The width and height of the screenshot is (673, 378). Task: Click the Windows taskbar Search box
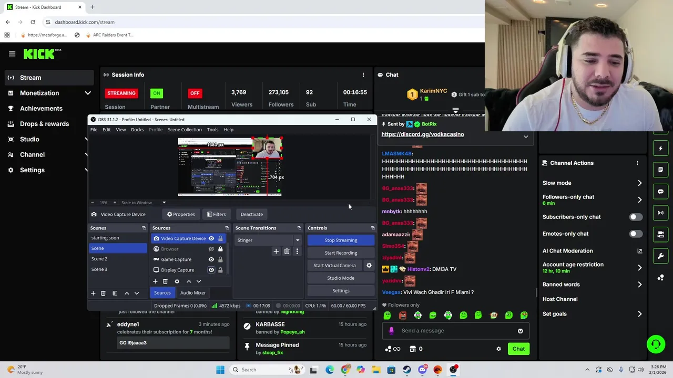click(x=266, y=370)
